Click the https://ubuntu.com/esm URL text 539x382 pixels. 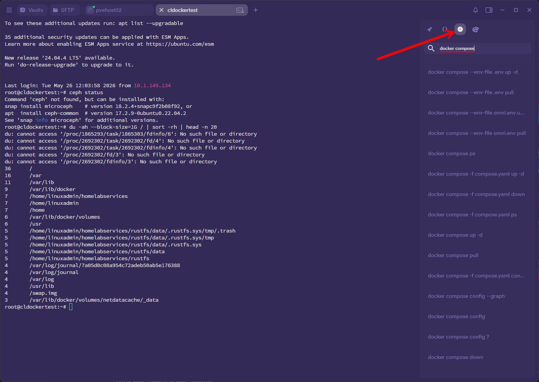[x=180, y=44]
